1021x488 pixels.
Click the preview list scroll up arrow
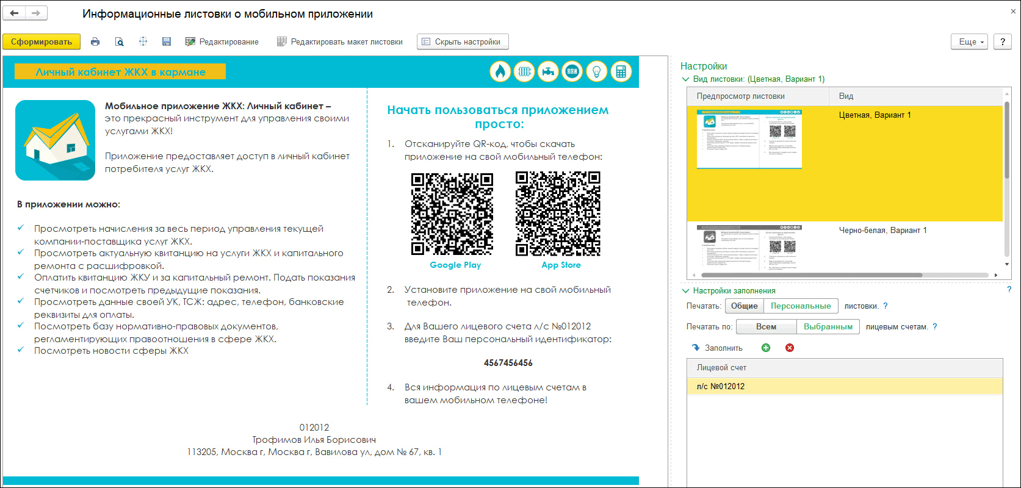pos(1007,95)
